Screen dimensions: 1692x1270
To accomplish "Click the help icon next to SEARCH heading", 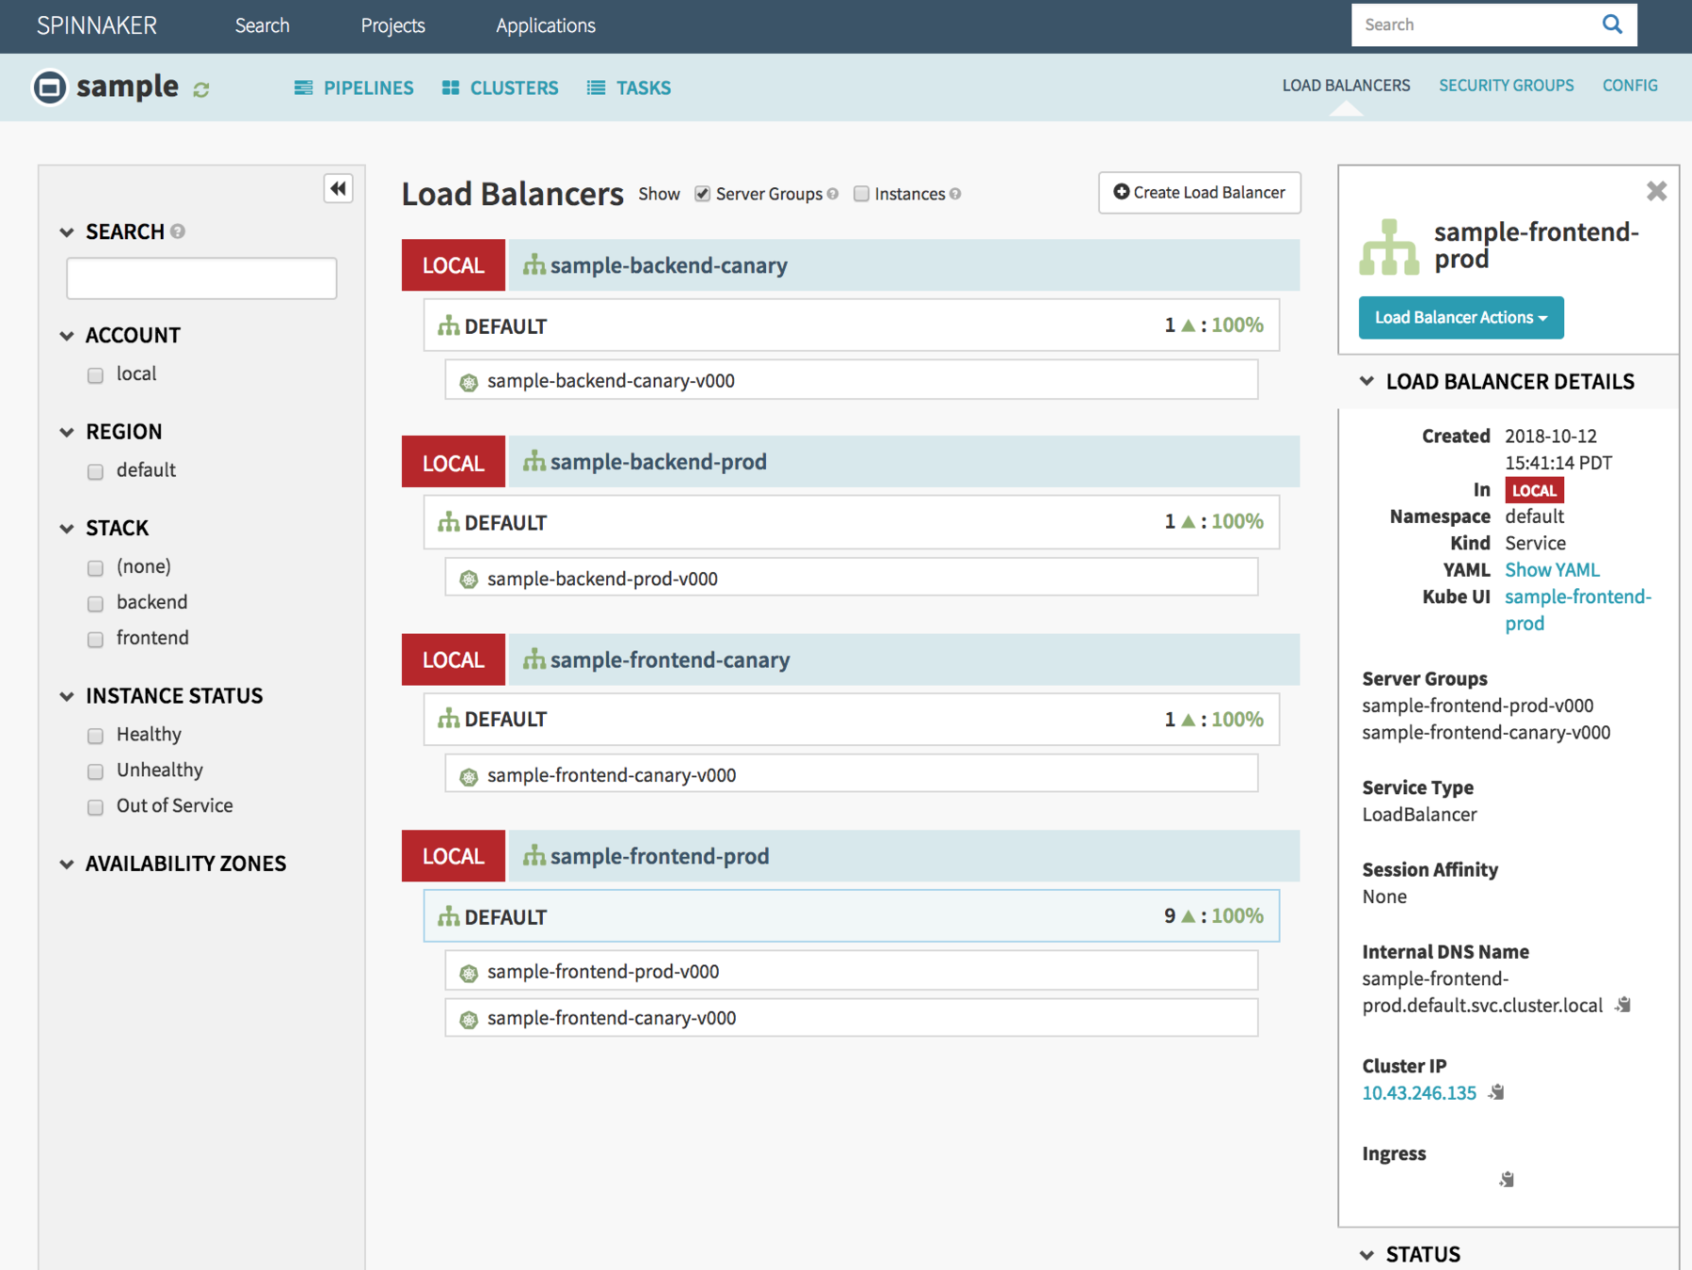I will coord(178,231).
